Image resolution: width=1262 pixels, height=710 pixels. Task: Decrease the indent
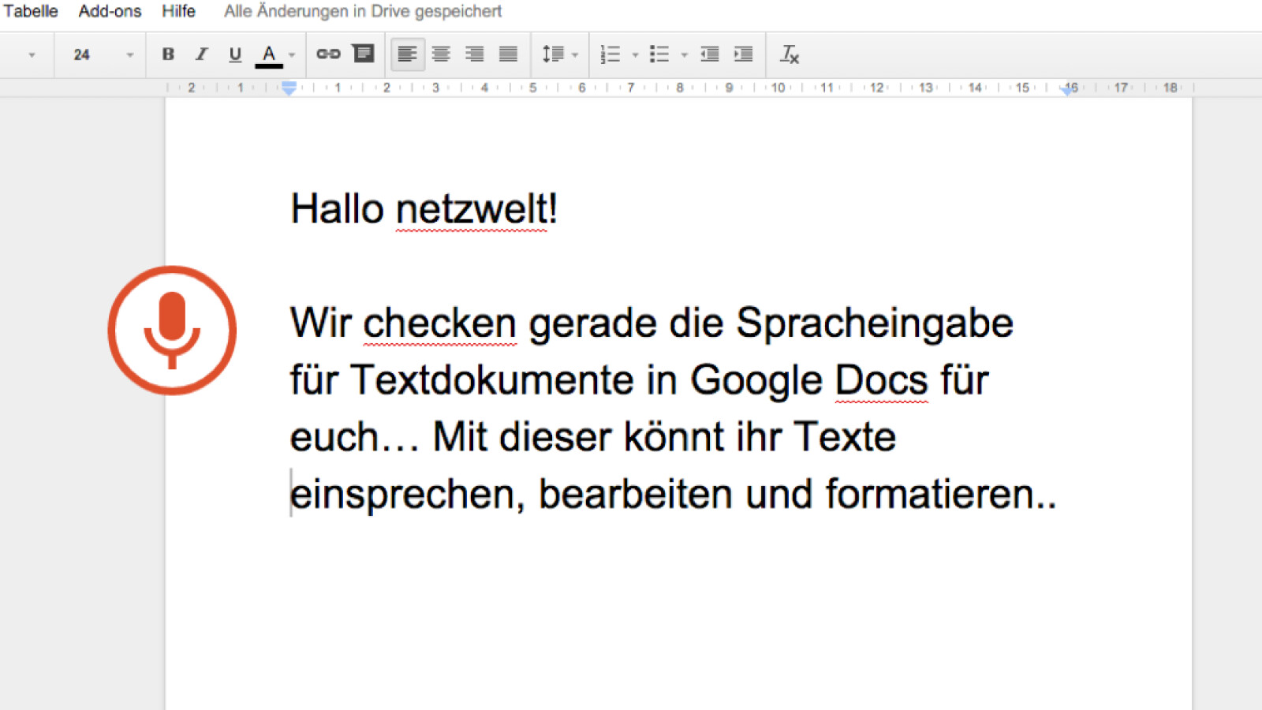[x=710, y=54]
